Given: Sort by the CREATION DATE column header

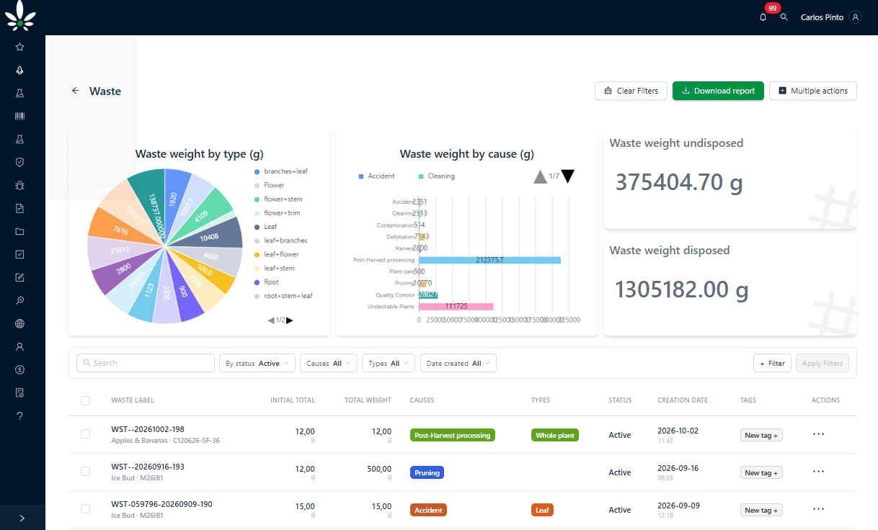Looking at the screenshot, I should (683, 400).
